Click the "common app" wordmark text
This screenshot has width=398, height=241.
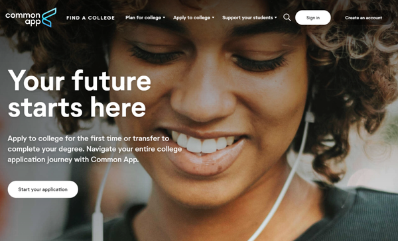click(x=23, y=19)
